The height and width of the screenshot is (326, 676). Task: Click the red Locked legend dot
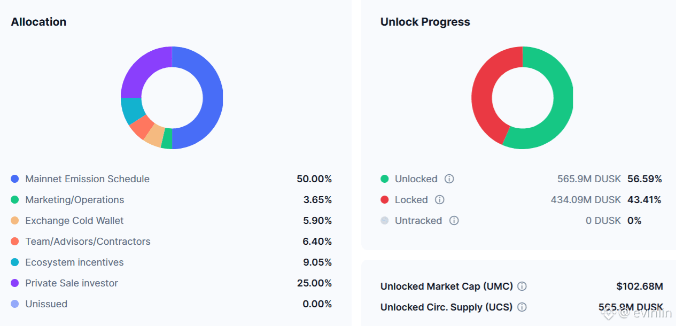click(384, 200)
